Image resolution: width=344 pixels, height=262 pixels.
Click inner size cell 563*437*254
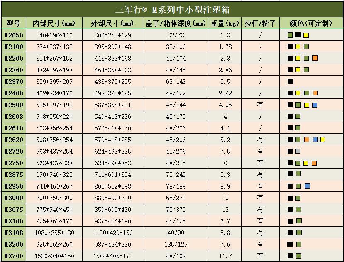54,151
